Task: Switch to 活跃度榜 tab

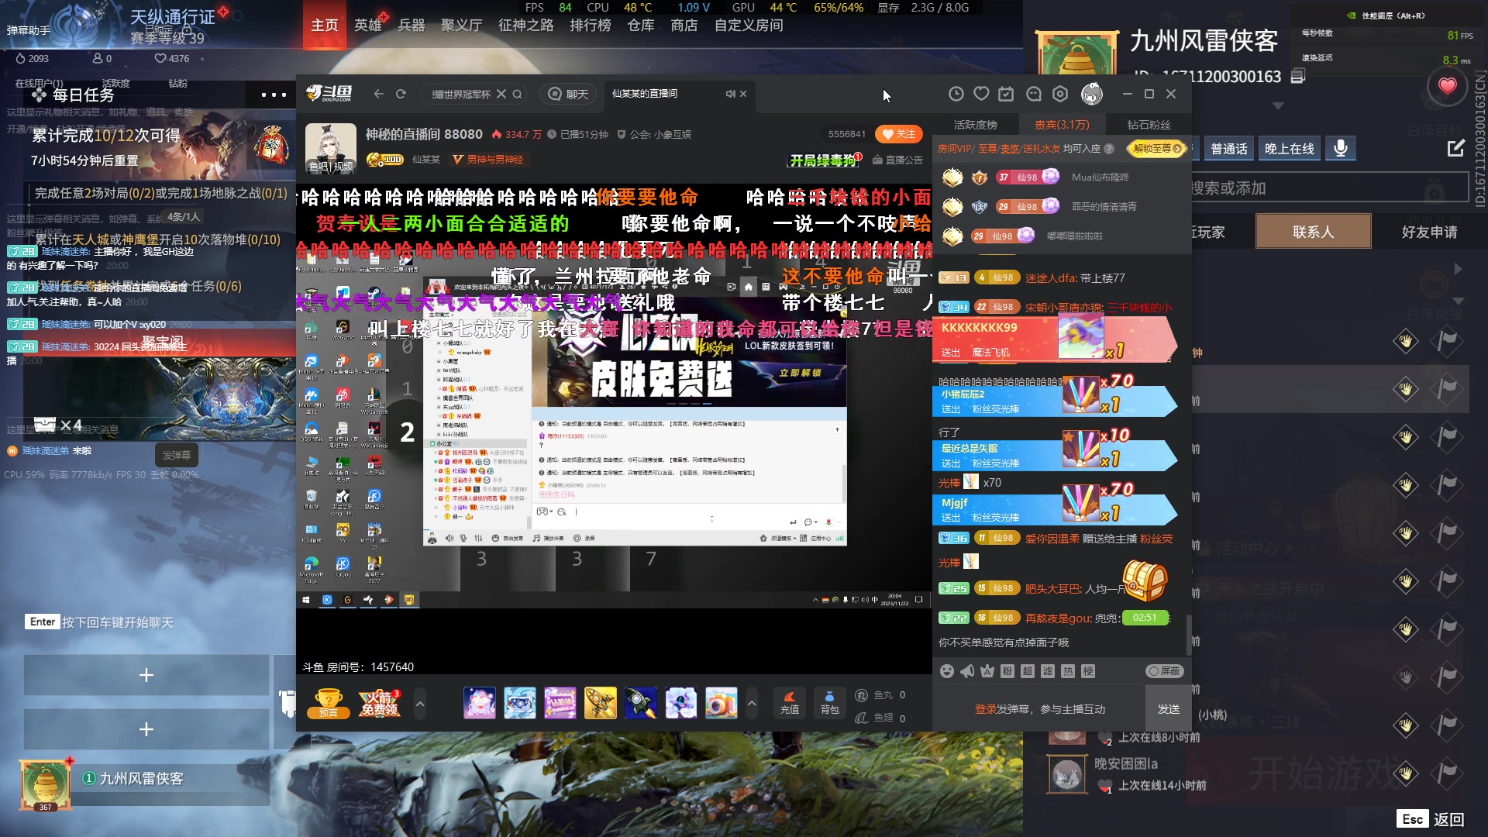Action: (x=975, y=124)
